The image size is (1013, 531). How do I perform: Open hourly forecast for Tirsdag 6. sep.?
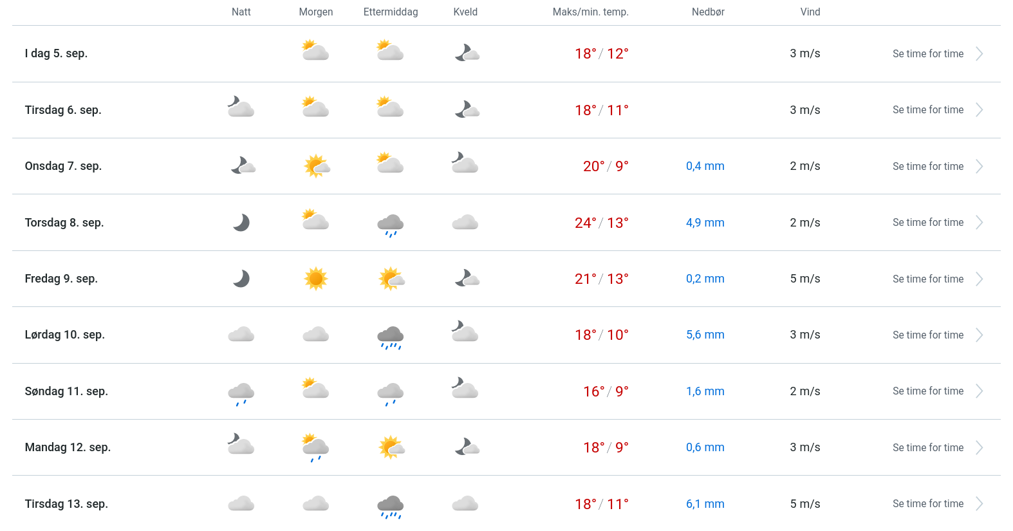pos(927,110)
